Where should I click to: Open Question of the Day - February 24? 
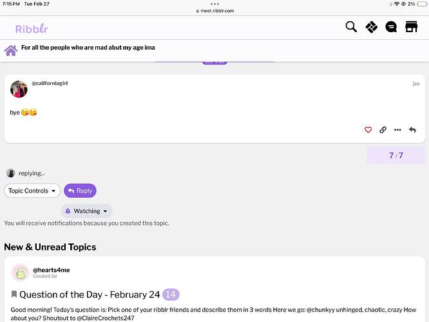[90, 294]
